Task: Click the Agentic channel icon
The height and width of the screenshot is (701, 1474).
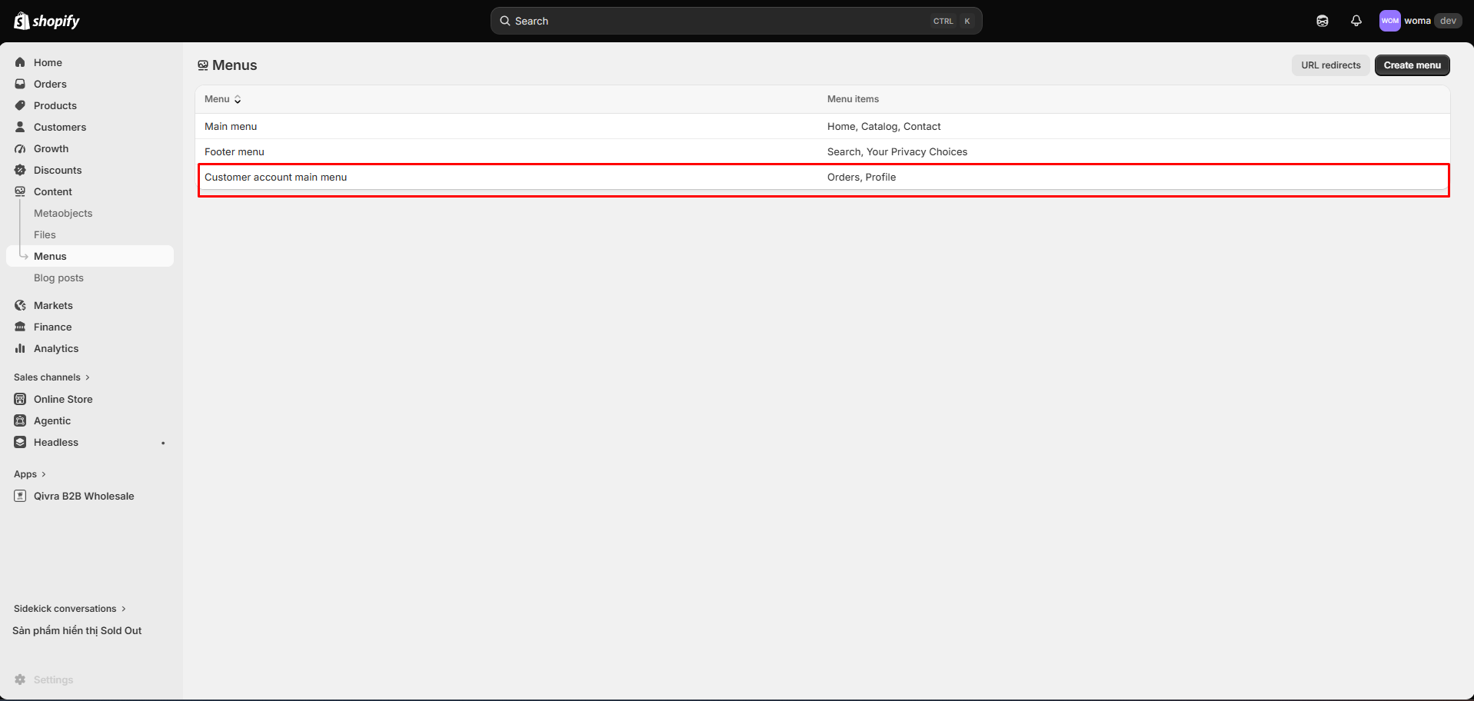Action: (20, 420)
